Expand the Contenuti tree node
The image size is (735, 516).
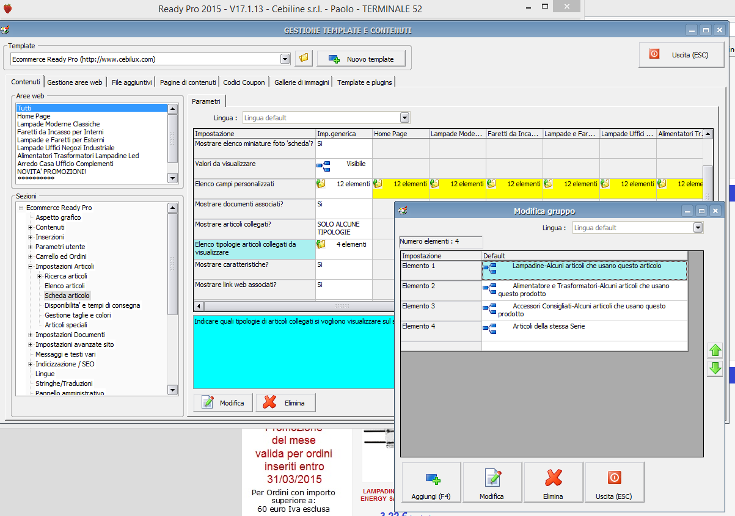[31, 227]
